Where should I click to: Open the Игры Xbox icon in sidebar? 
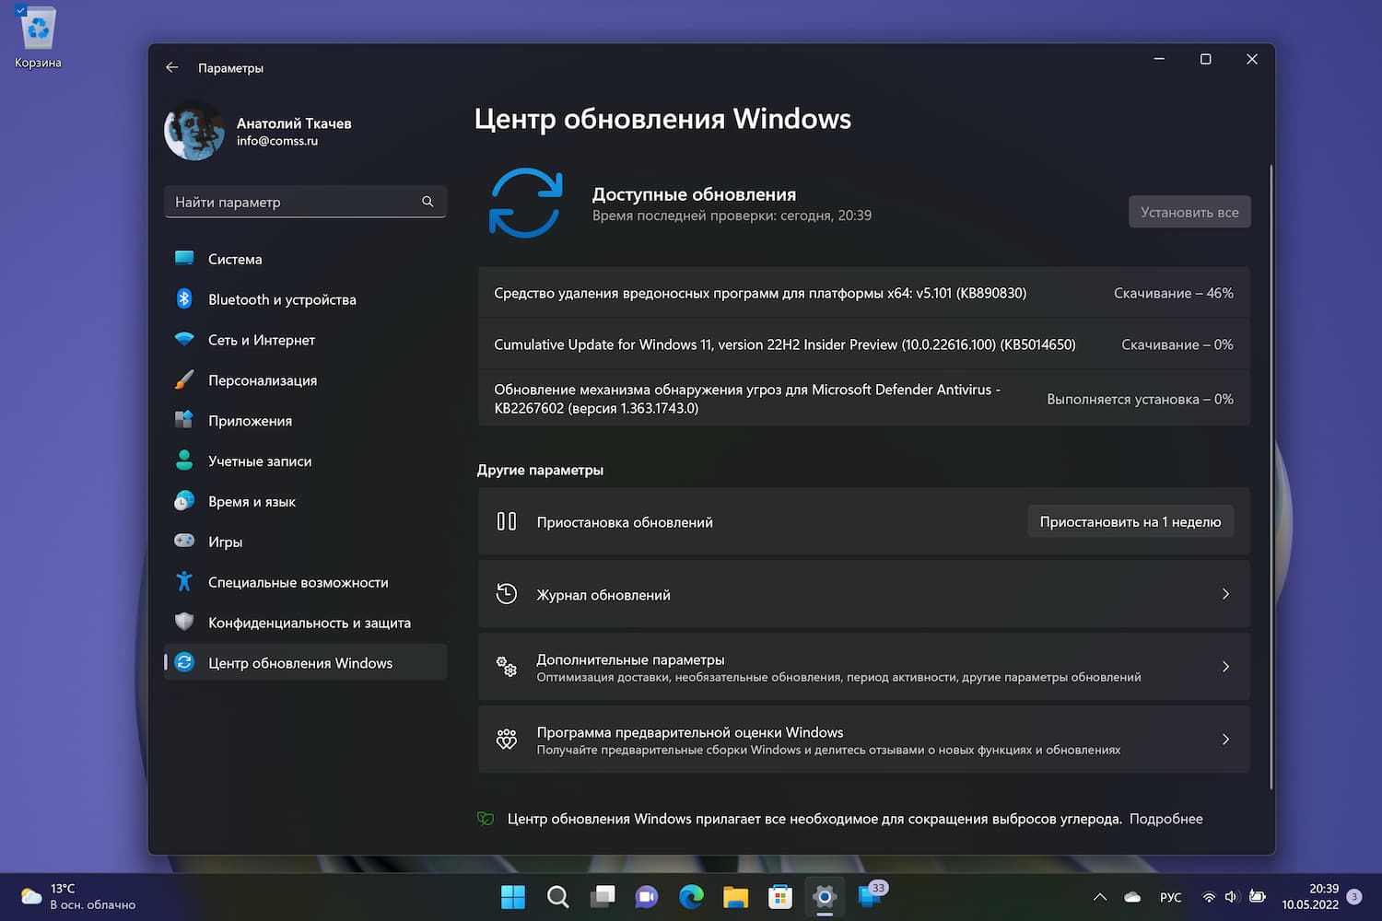[185, 542]
